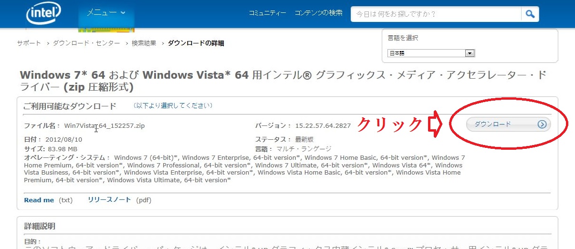The width and height of the screenshot is (575, 249).
Task: Click the magnifying glass search icon
Action: coord(530,14)
